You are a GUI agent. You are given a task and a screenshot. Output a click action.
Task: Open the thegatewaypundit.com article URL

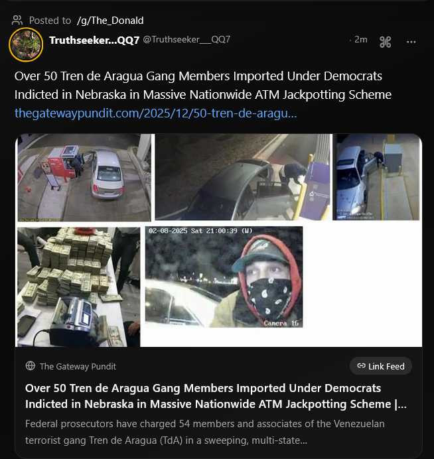(155, 113)
